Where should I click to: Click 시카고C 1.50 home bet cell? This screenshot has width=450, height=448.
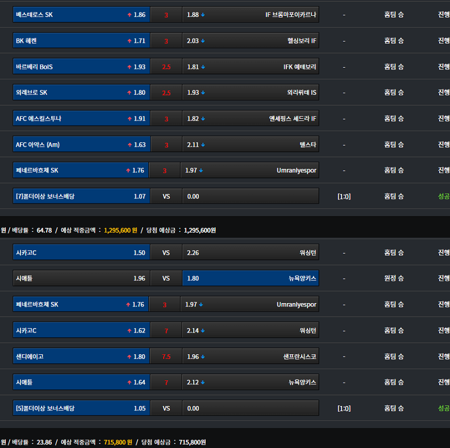tap(81, 253)
